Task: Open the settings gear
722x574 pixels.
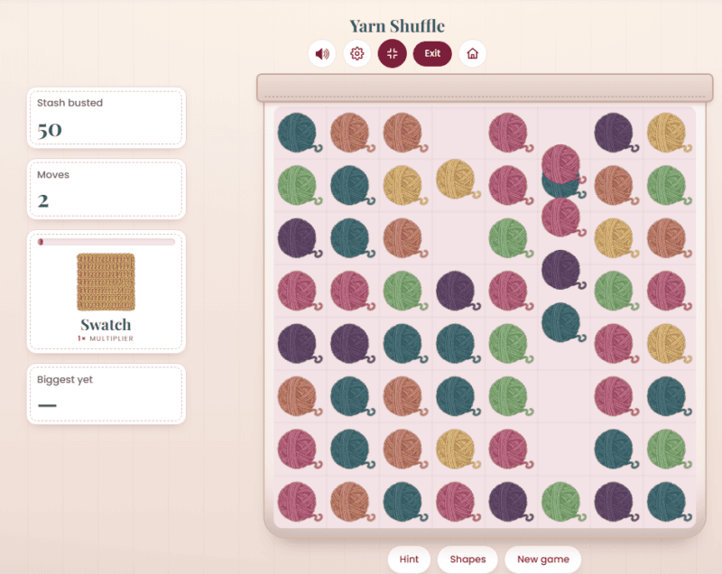Action: click(x=356, y=54)
